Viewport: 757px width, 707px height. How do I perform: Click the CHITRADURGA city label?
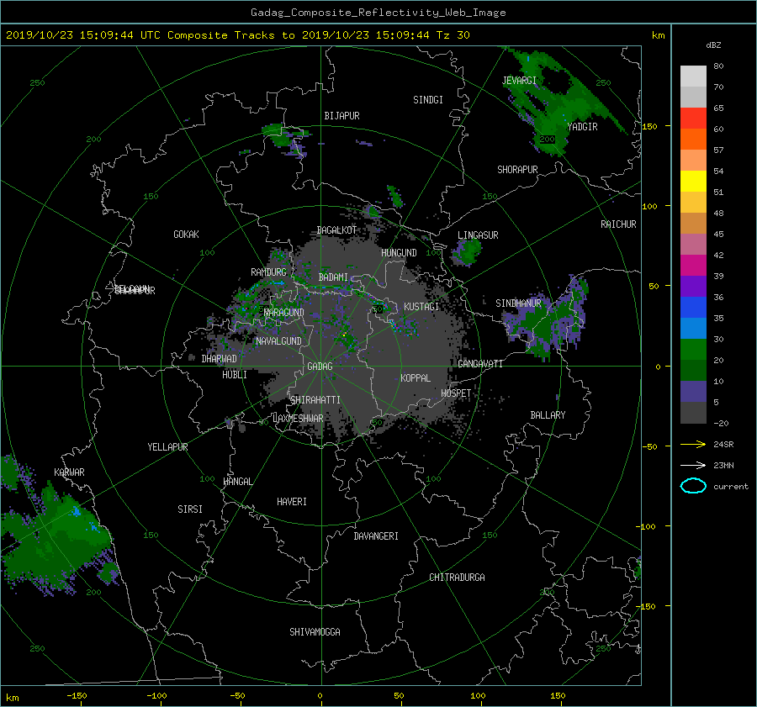[x=457, y=578]
